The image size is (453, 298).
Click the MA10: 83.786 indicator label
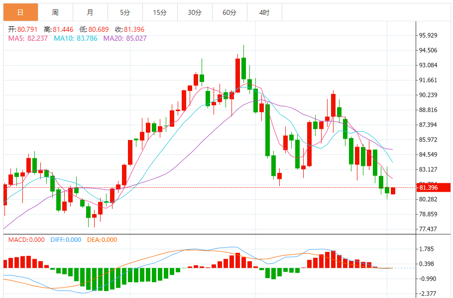point(76,38)
